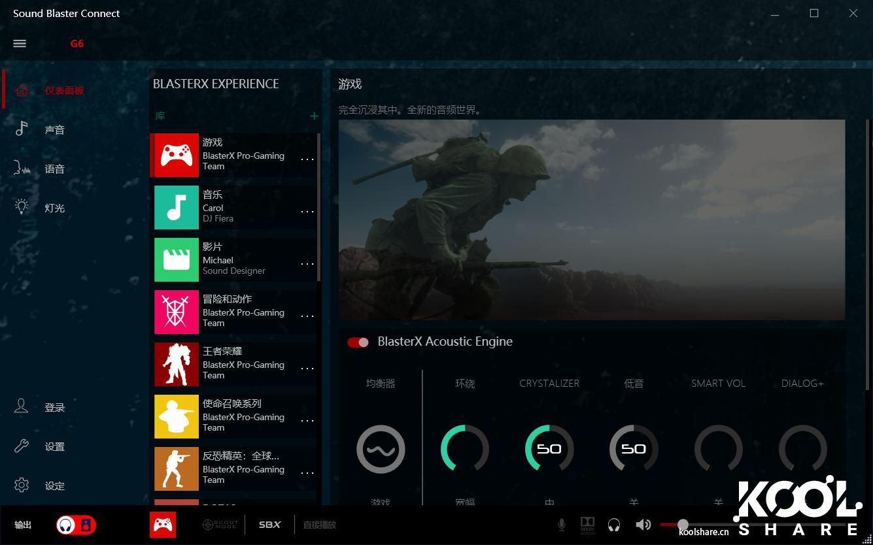This screenshot has height=545, width=873.
Task: Open more options for 王者荣耀 profile
Action: click(x=307, y=369)
